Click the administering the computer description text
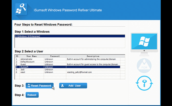 pyautogui.click(x=91, y=59)
